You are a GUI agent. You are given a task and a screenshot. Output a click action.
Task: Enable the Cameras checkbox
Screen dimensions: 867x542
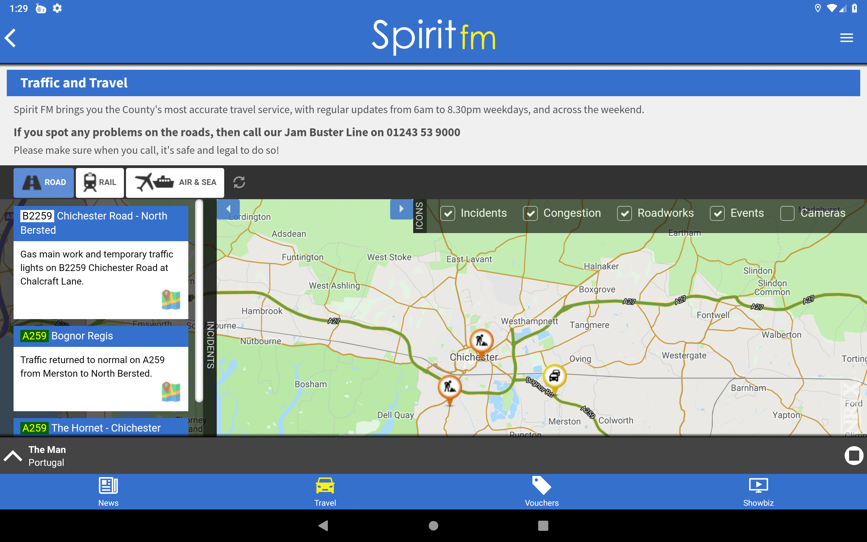click(x=787, y=213)
